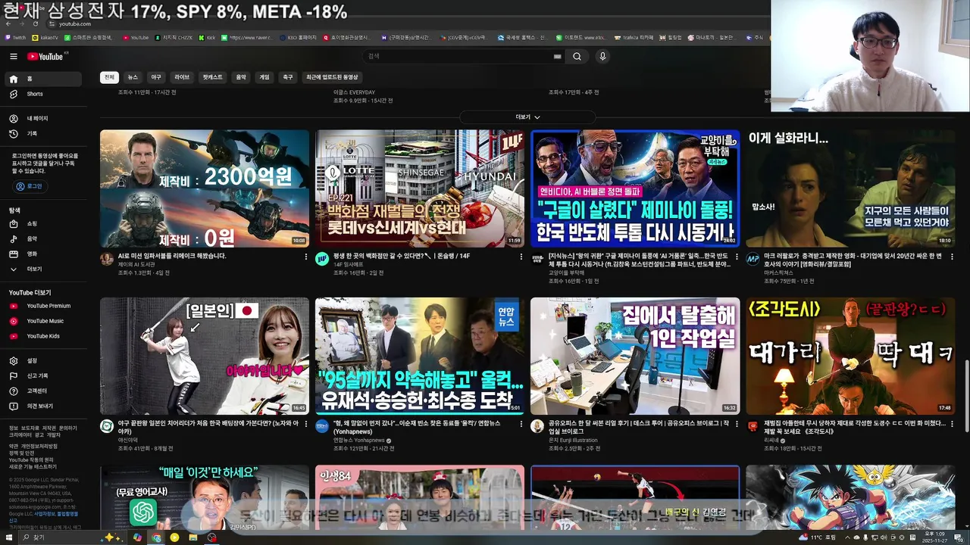Select the 최근에 업로드된 동영상 chip
970x545 pixels.
[x=332, y=77]
